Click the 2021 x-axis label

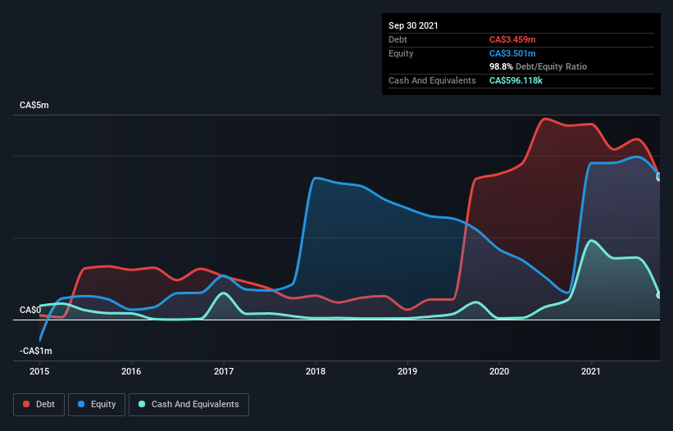[x=591, y=371]
